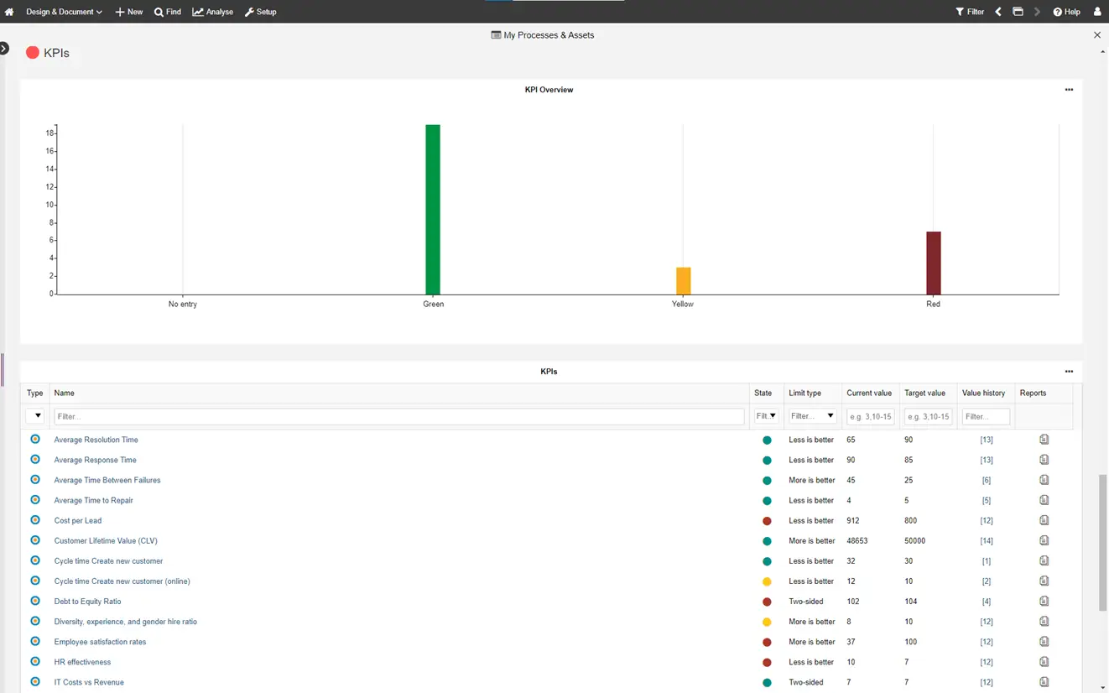Screen dimensions: 1109x693
Task: Open the State filter dropdown
Action: [x=766, y=416]
